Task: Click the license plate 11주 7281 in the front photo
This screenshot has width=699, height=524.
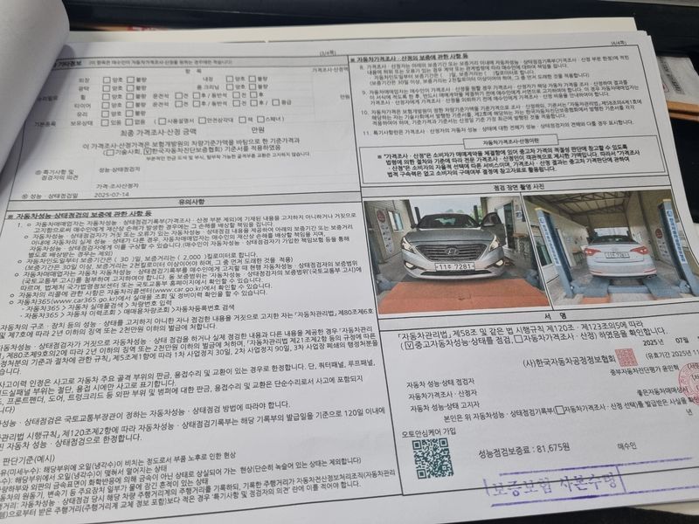Action: pyautogui.click(x=454, y=267)
